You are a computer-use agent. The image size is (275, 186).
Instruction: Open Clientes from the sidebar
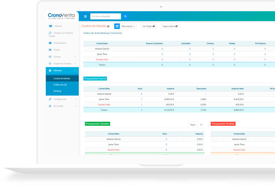58,26
